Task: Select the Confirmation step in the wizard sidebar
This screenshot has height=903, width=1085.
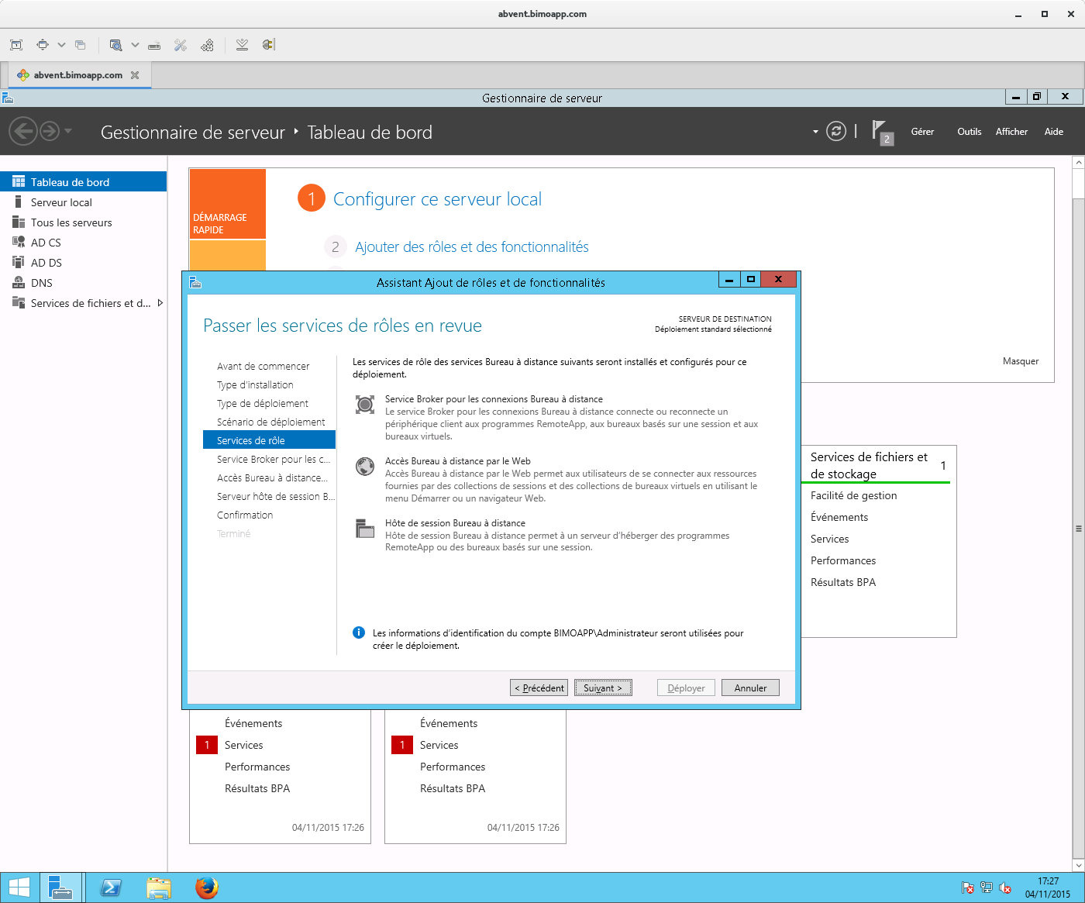Action: pyautogui.click(x=245, y=515)
